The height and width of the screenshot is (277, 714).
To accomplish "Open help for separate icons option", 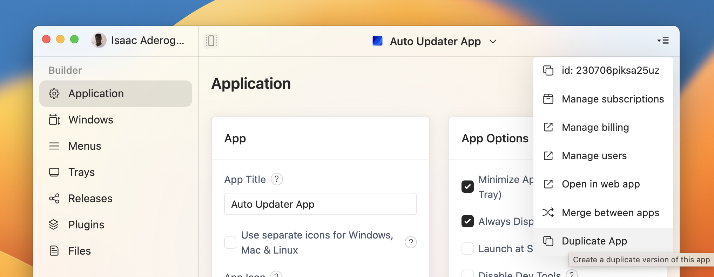I will (411, 242).
